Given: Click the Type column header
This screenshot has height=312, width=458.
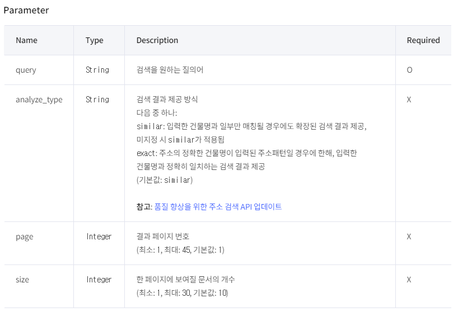Looking at the screenshot, I should (95, 40).
